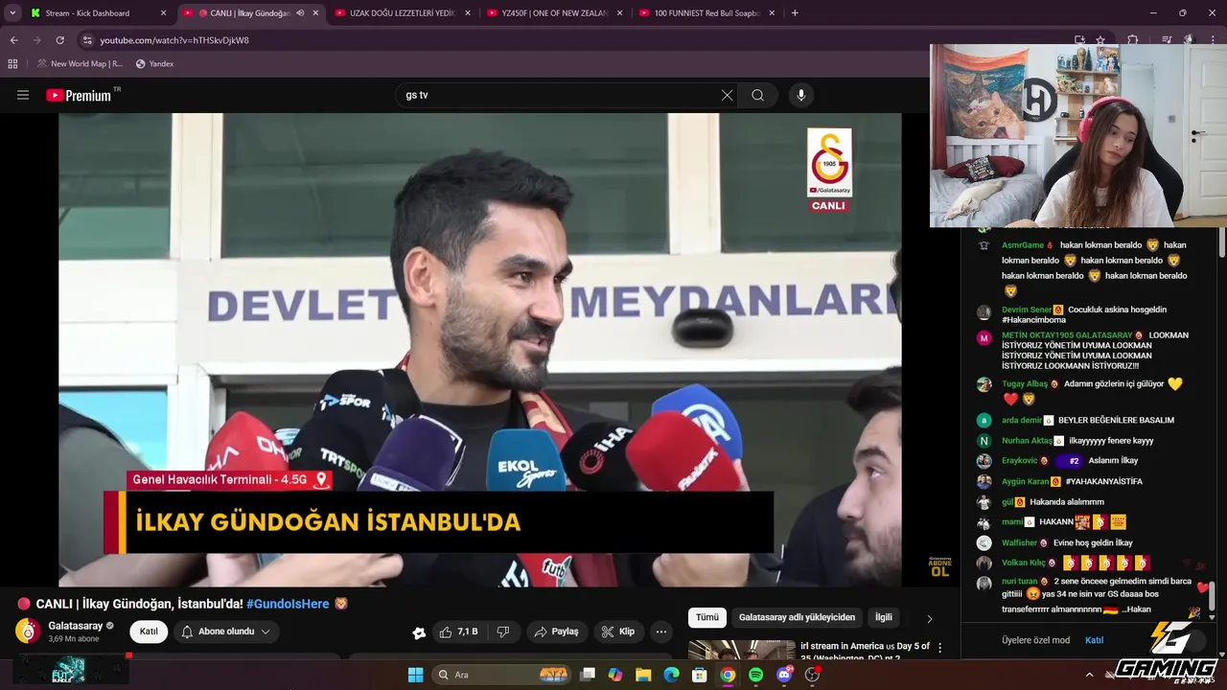Click chat user 'Tugay Albaş'
Screen dimensions: 1227x690
pyautogui.click(x=1025, y=384)
